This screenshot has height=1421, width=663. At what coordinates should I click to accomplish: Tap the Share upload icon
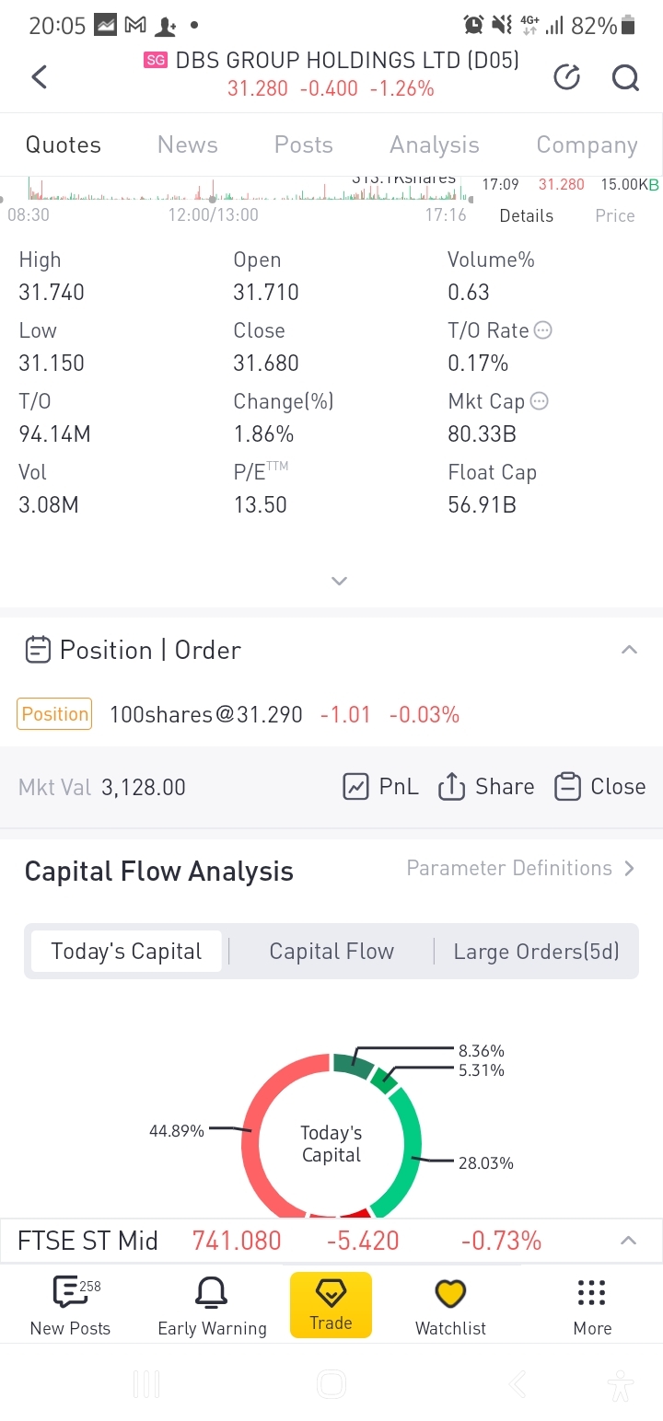(451, 787)
